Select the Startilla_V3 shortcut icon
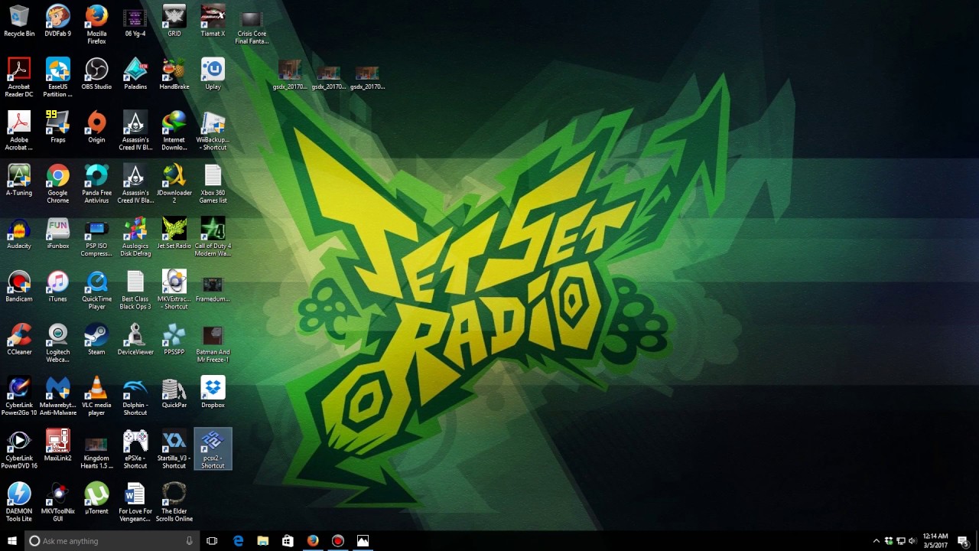The image size is (979, 551). coord(174,449)
